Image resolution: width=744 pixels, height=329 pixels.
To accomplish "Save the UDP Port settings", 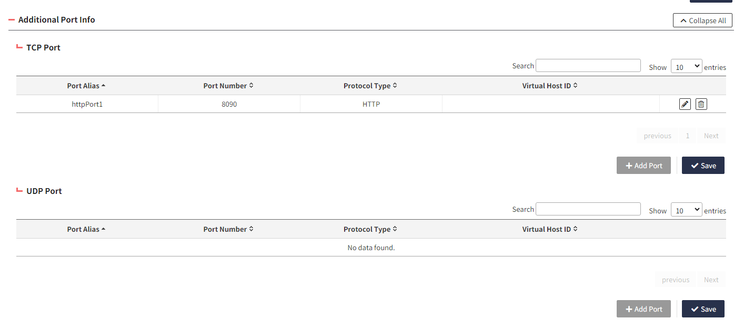I will 703,309.
